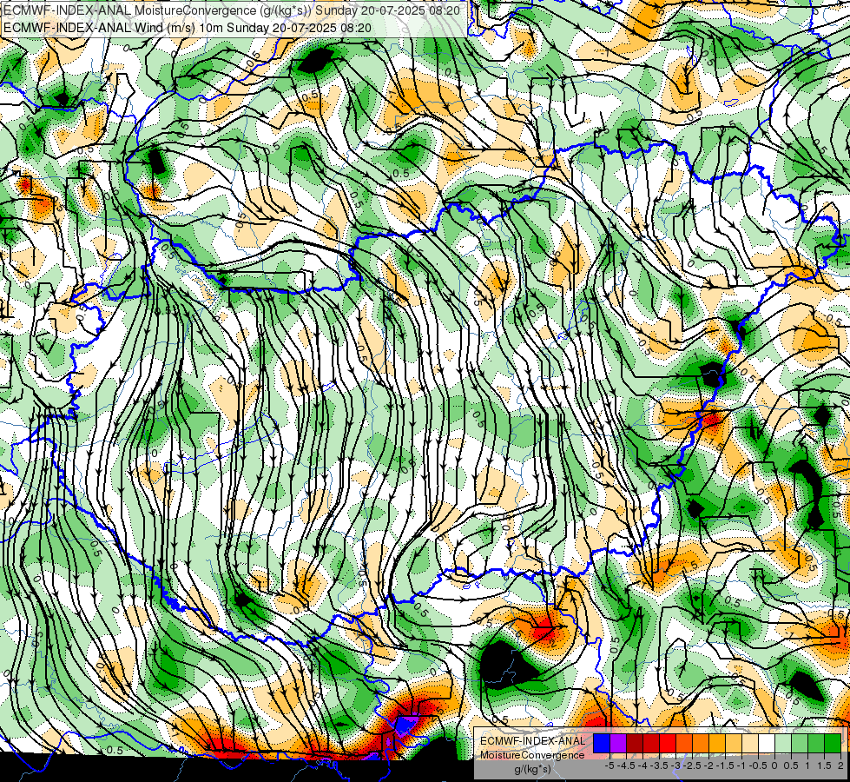This screenshot has height=782, width=850.
Task: Select the white swatch between -0.5 and 0
Action: tap(767, 743)
